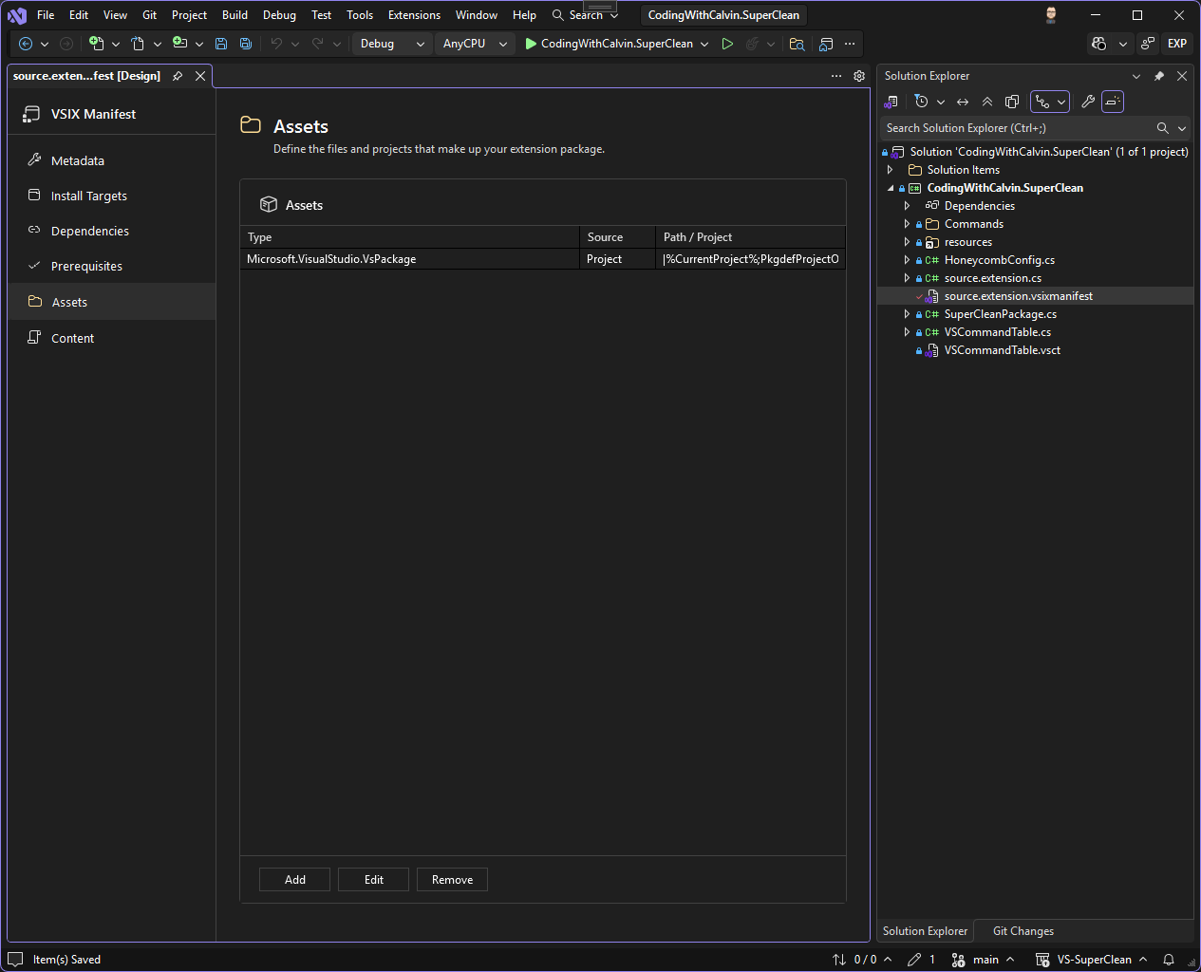Click the Find in Files toolbar icon
The image size is (1201, 972).
[797, 44]
